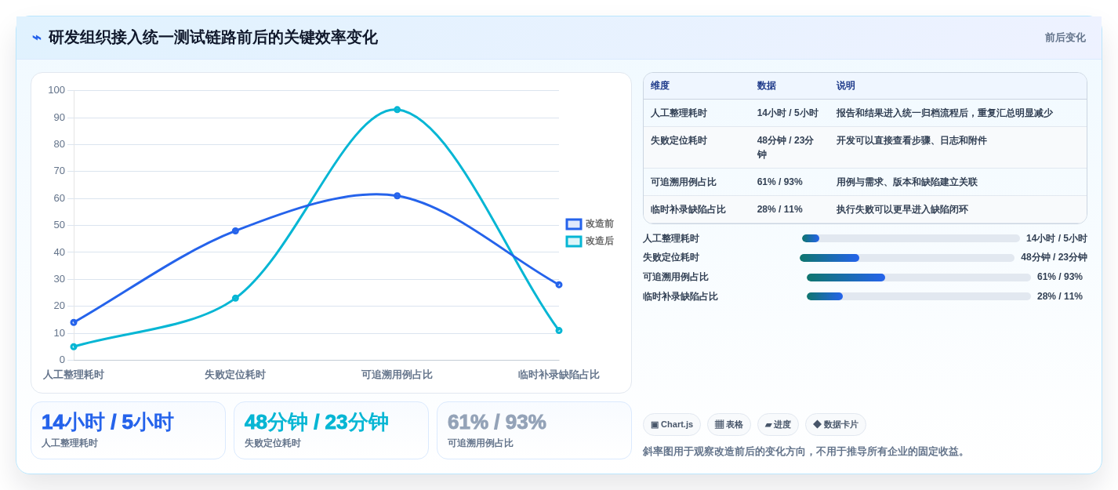Viewport: 1118px width, 490px height.
Task: Toggle the 改造后 legend swatch
Action: 574,241
